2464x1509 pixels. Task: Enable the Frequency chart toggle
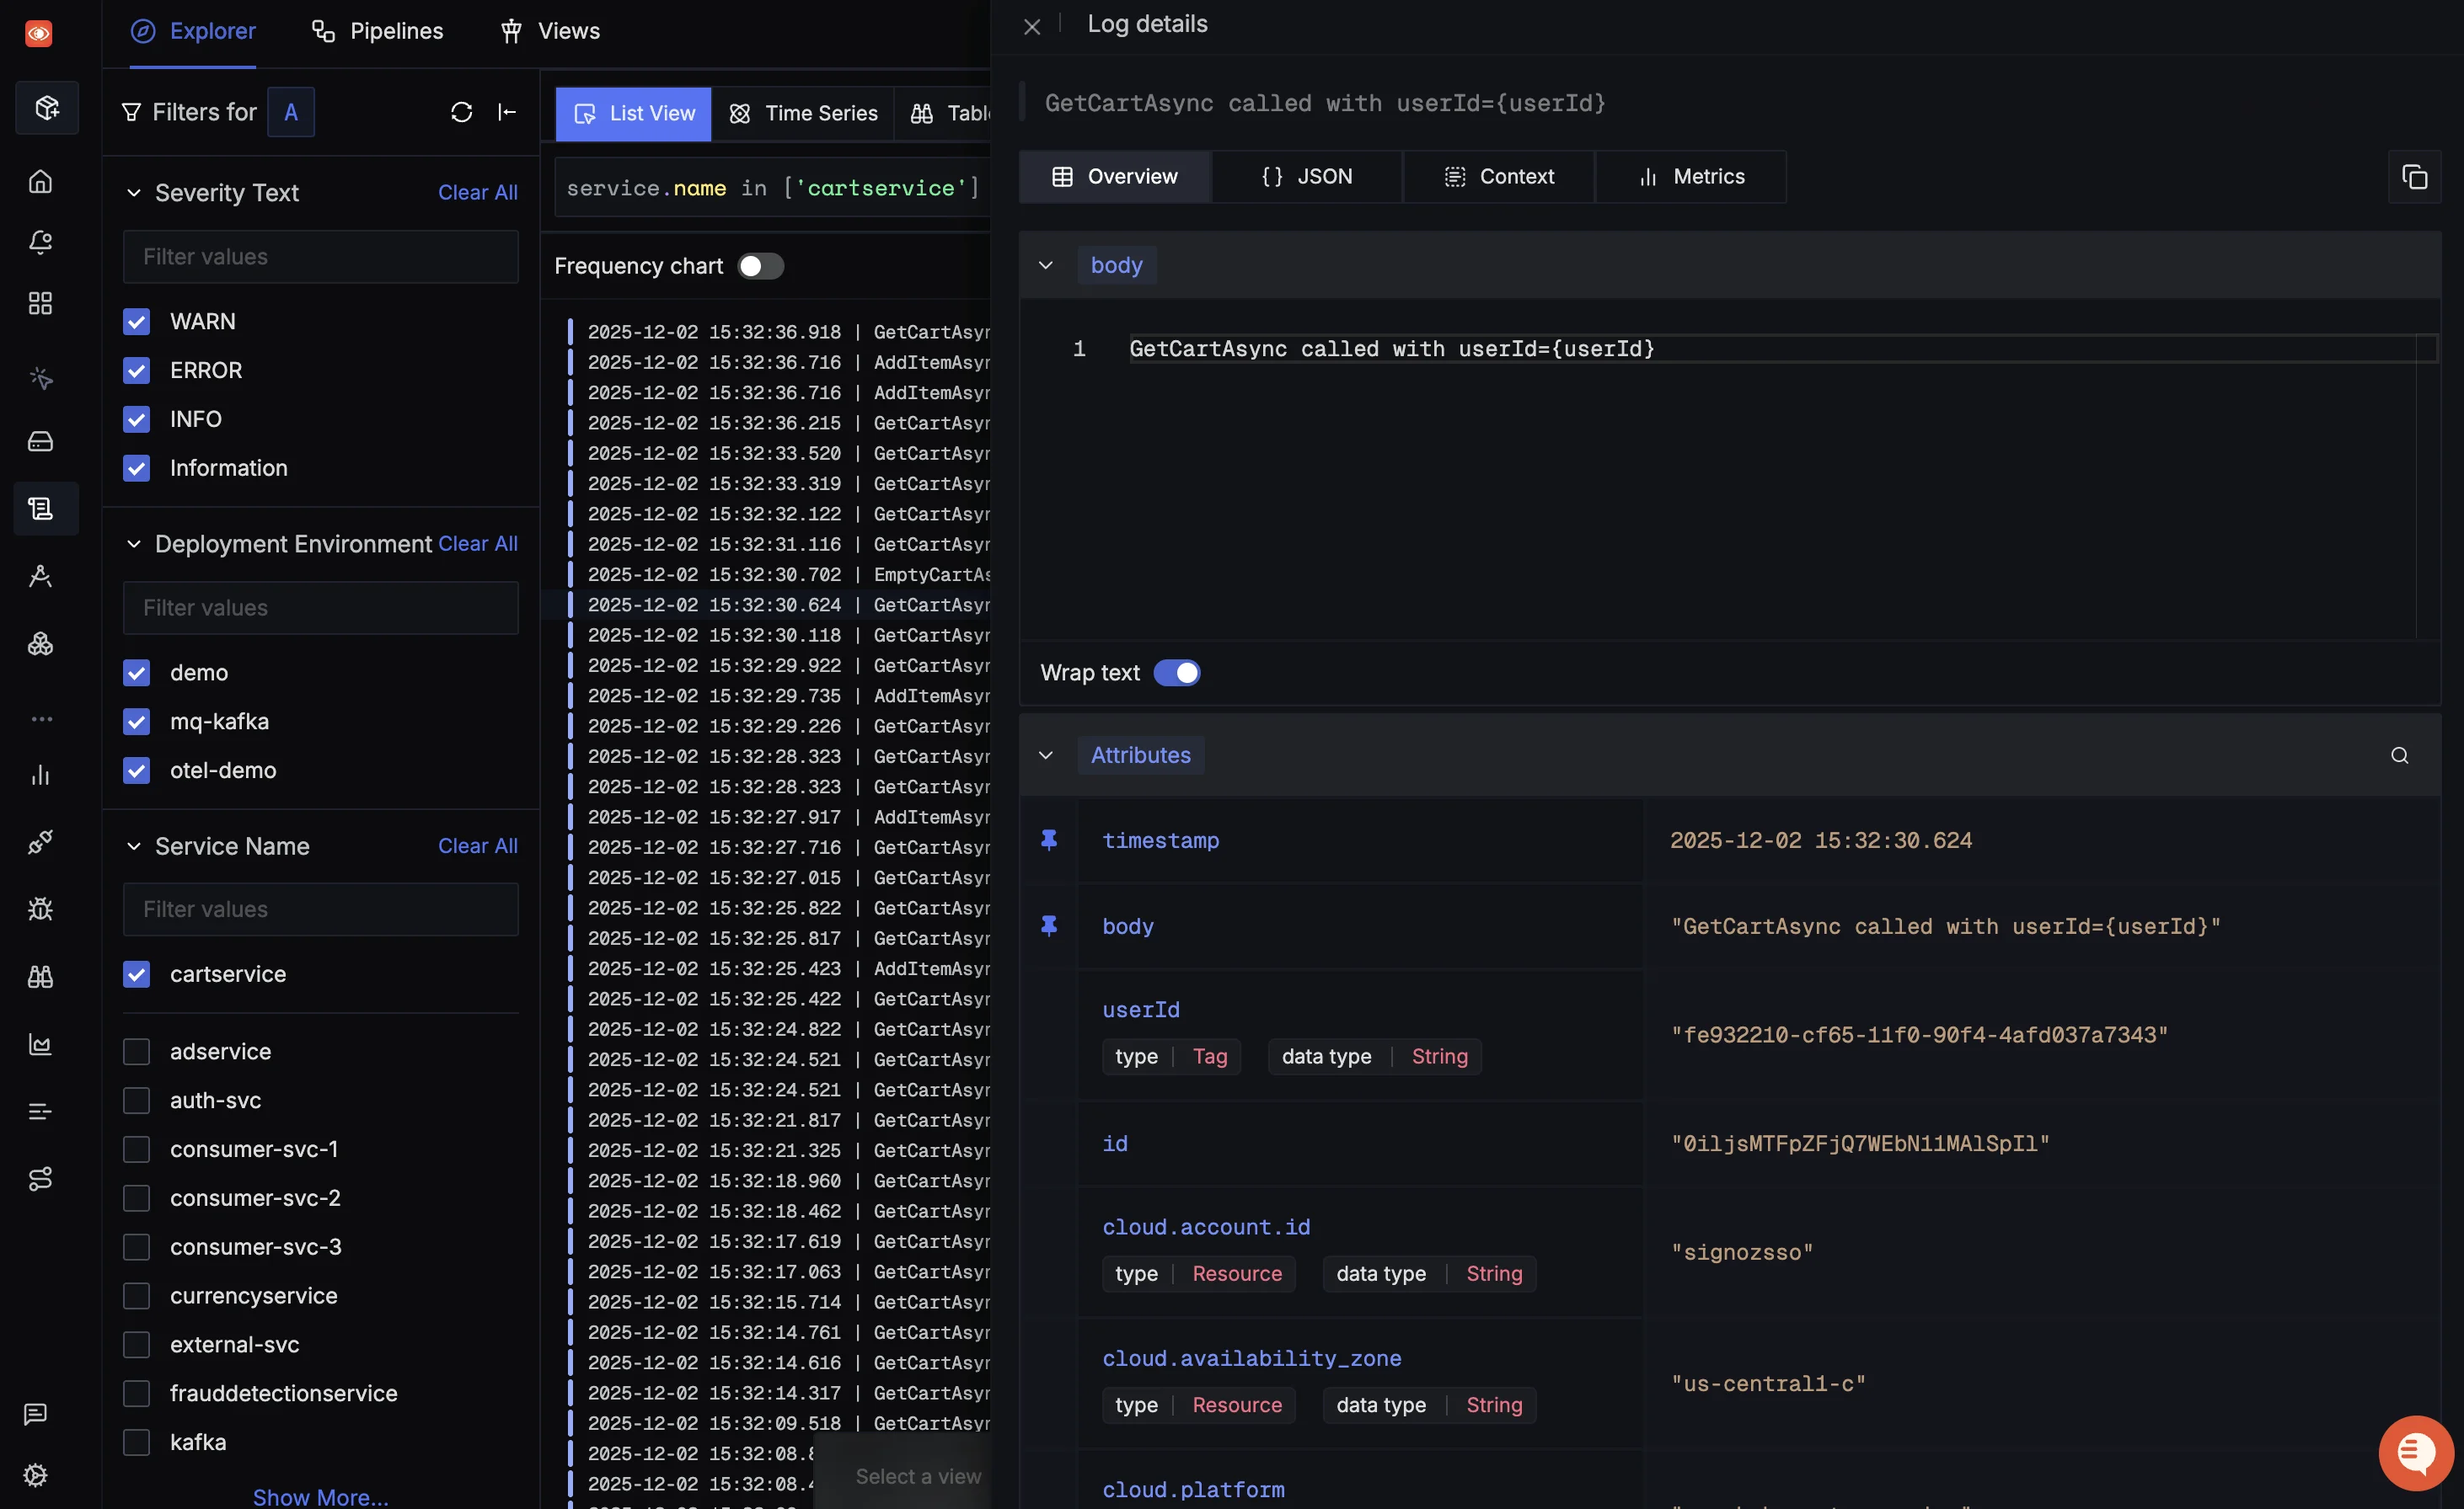point(761,266)
